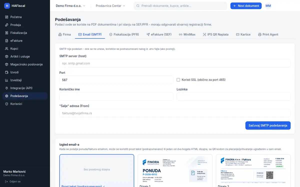
Task: Go to Izveštaji in sidebar
Action: point(25,80)
